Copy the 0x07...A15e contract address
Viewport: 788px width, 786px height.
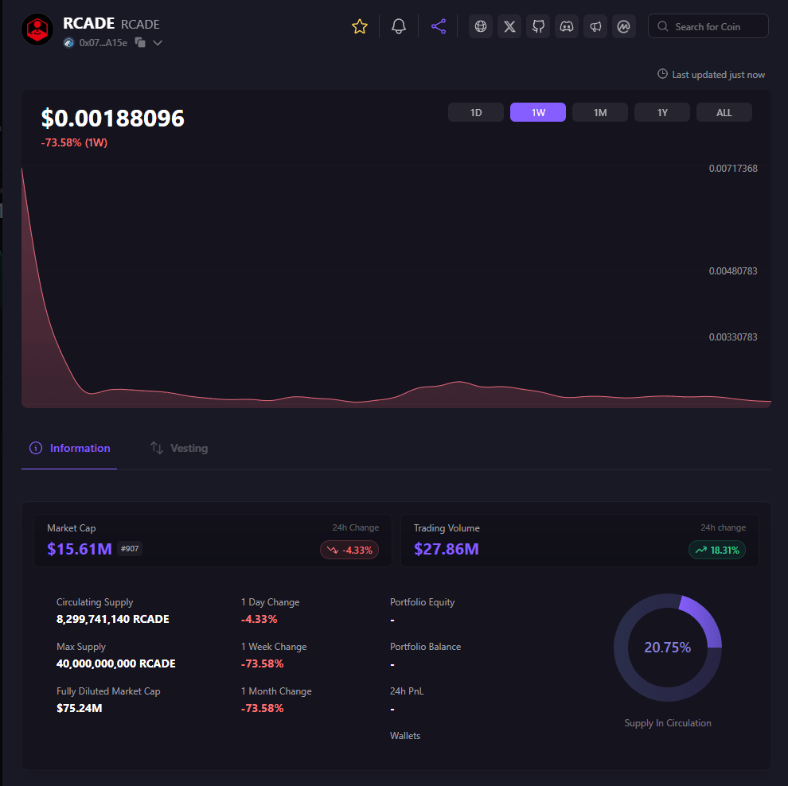pyautogui.click(x=140, y=43)
